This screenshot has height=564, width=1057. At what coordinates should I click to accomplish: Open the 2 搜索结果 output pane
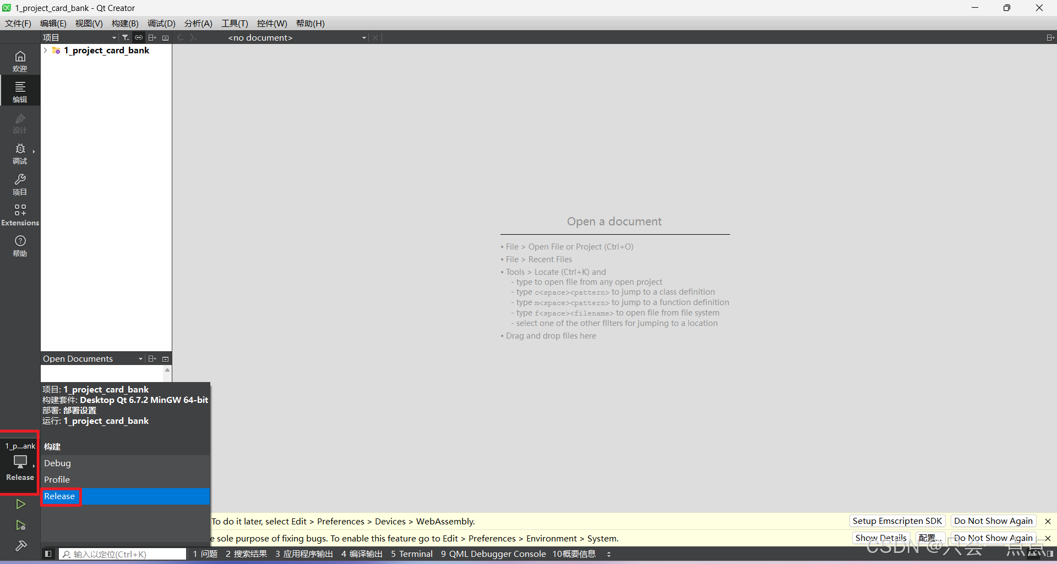(246, 554)
